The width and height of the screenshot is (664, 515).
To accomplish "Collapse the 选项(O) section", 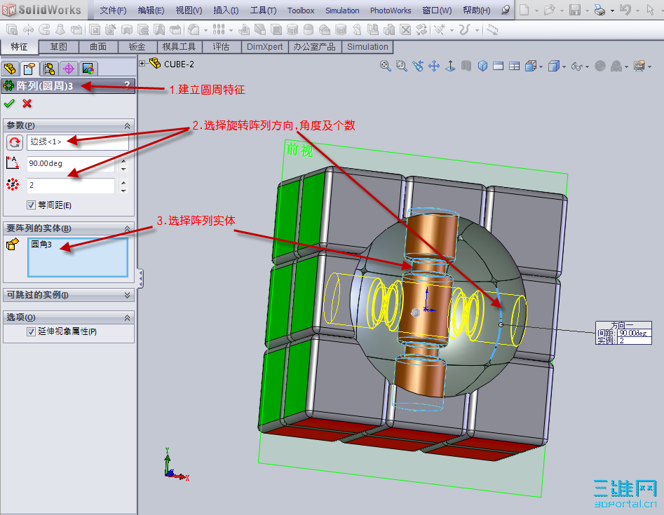I will point(127,317).
